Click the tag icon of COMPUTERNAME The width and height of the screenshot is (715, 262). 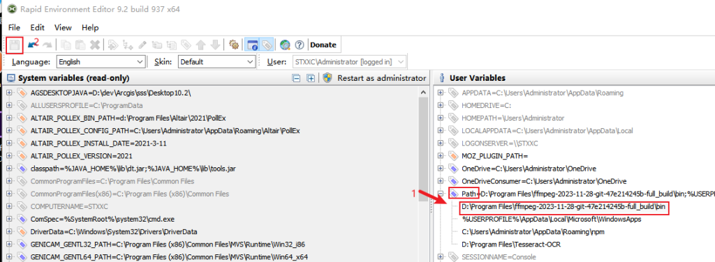click(22, 206)
